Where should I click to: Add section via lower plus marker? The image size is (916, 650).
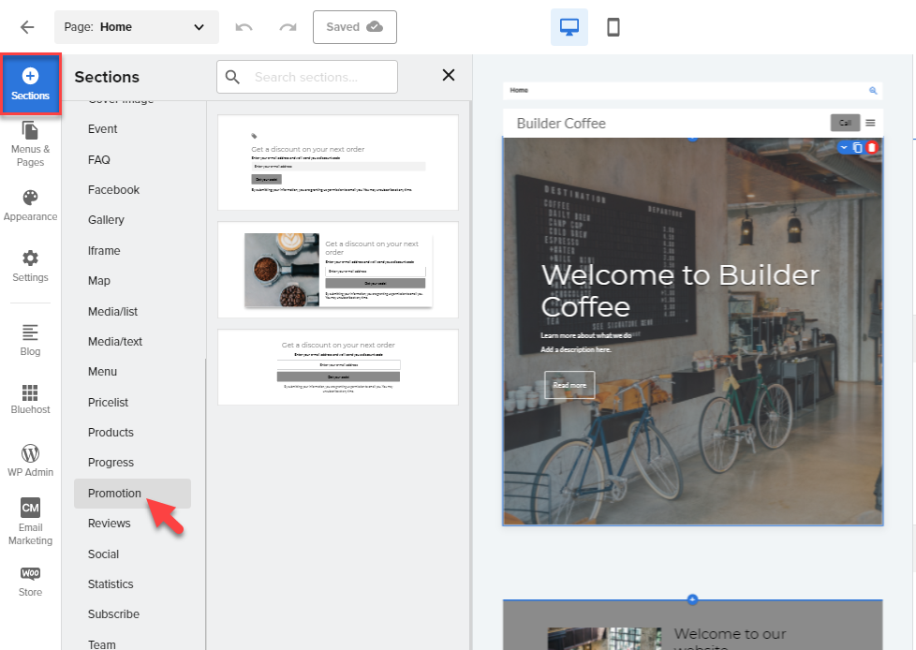(x=692, y=599)
